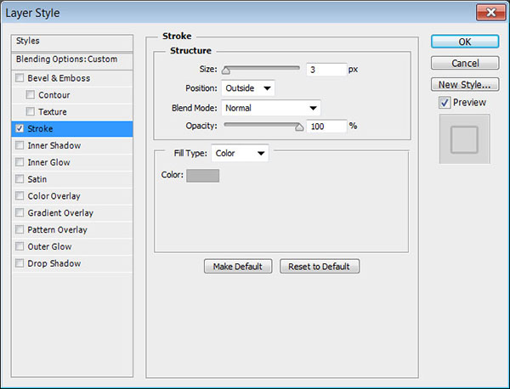Click the Size value input field
This screenshot has width=510, height=389.
click(x=326, y=70)
